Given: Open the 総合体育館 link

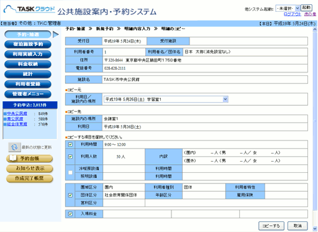Looking at the screenshot, I should pyautogui.click(x=17, y=124).
